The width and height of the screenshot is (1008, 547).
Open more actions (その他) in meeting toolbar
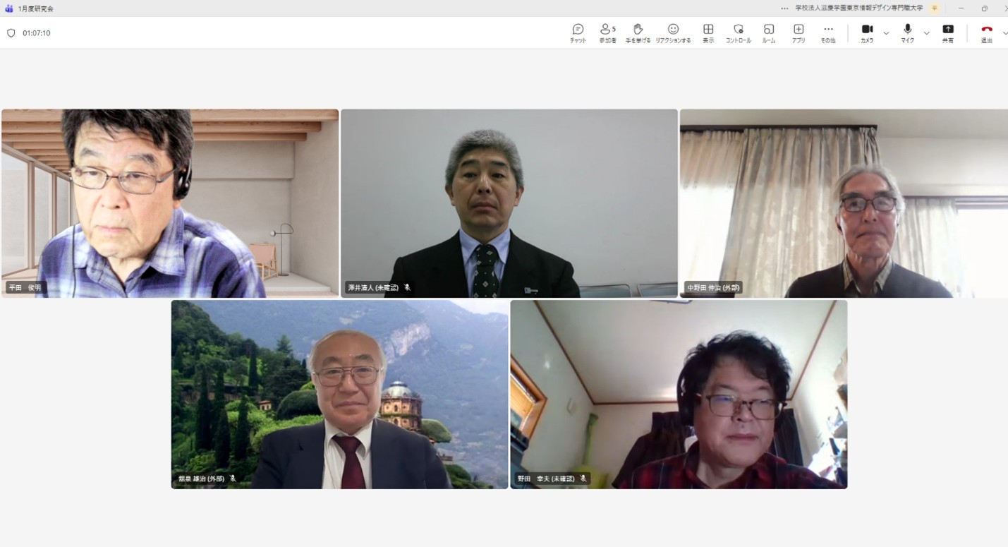[x=828, y=32]
